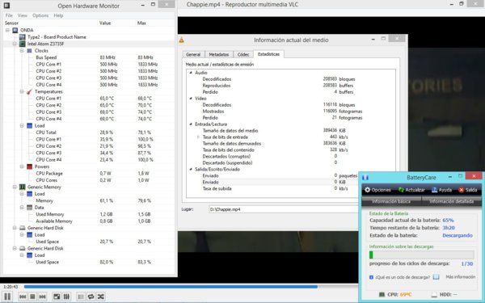Click the chip icon next to Intel Atom Z3735F

click(23, 44)
